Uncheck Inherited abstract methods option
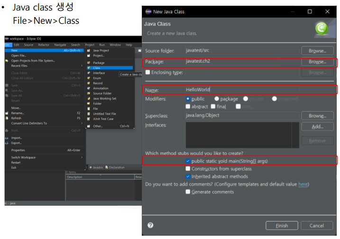Screen dimensions: 340x239 coord(188,176)
